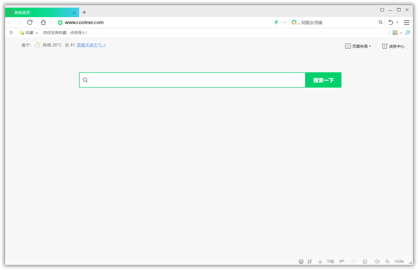Toggle IE compatibility mode in status bar
Viewport: 418px width, 270px height.
[353, 261]
